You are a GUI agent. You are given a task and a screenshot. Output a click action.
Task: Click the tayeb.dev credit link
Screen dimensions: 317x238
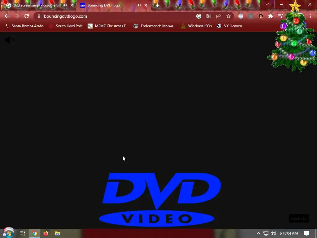[299, 218]
